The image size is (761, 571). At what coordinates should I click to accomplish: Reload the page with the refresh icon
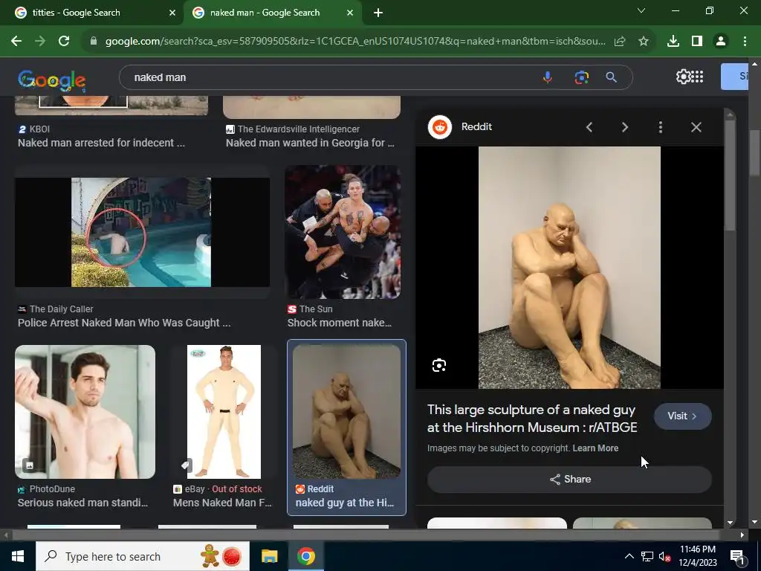click(64, 42)
